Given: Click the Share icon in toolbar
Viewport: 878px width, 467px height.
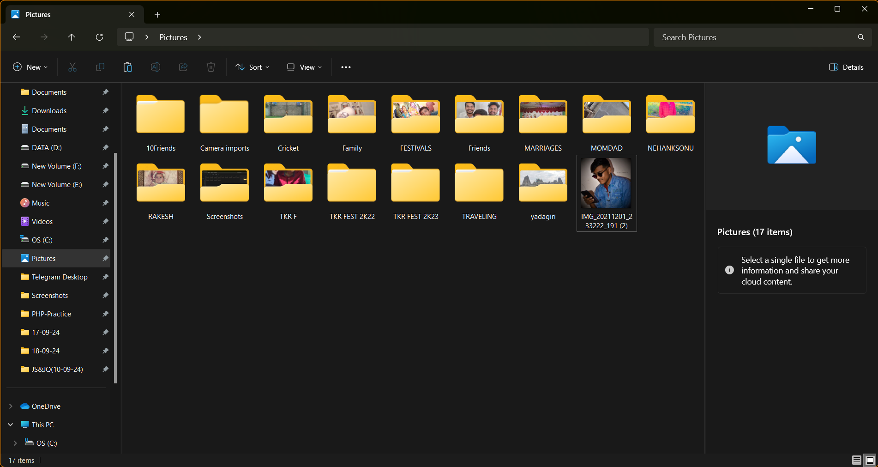Looking at the screenshot, I should click(183, 67).
